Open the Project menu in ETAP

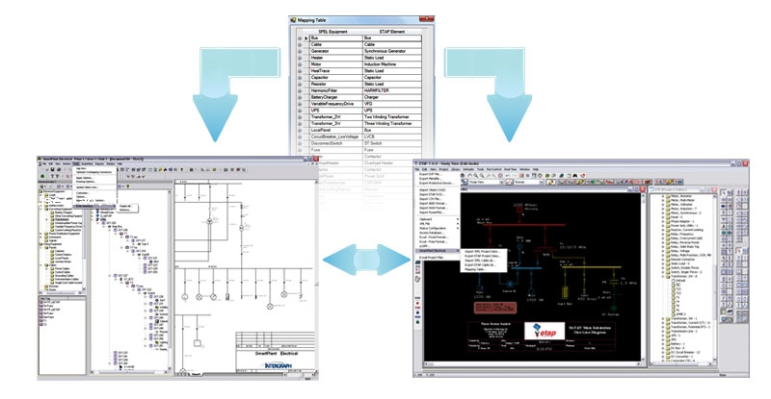tap(443, 169)
